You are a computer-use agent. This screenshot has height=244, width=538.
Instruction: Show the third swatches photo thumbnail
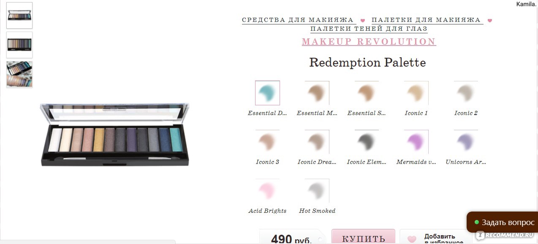[x=19, y=74]
